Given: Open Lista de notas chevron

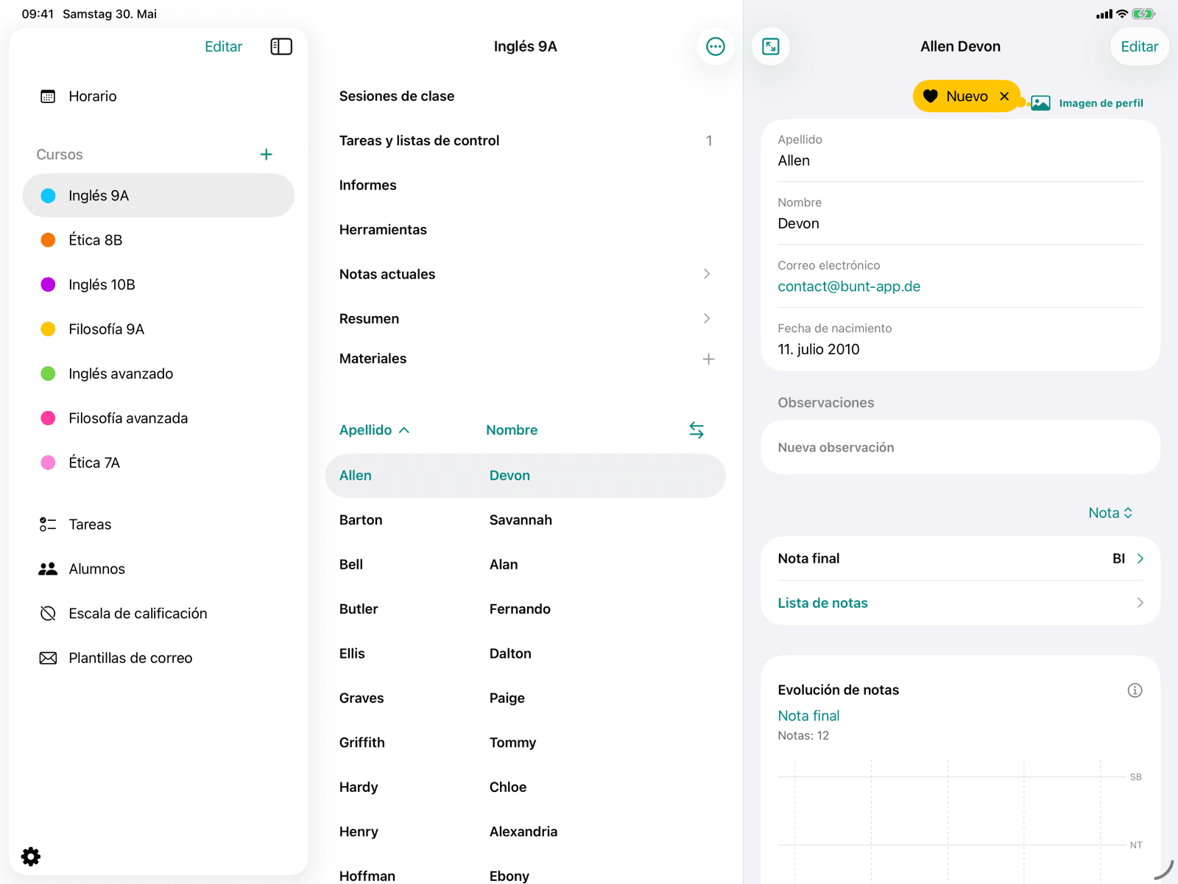Looking at the screenshot, I should click(1140, 603).
